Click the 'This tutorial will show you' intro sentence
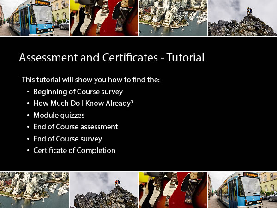 pyautogui.click(x=90, y=80)
